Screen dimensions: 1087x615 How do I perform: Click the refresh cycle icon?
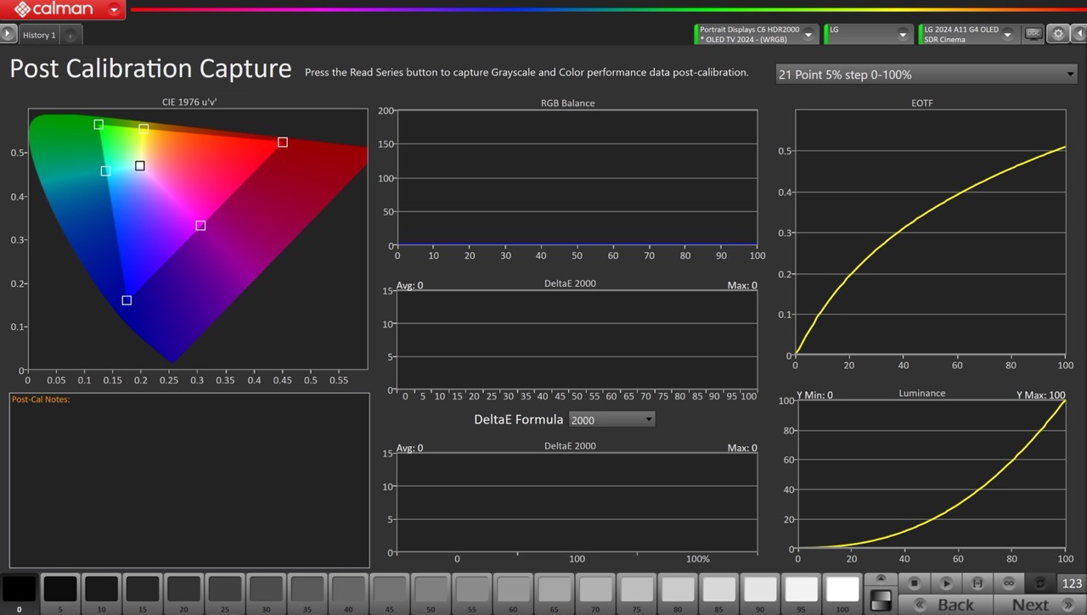(x=1040, y=584)
